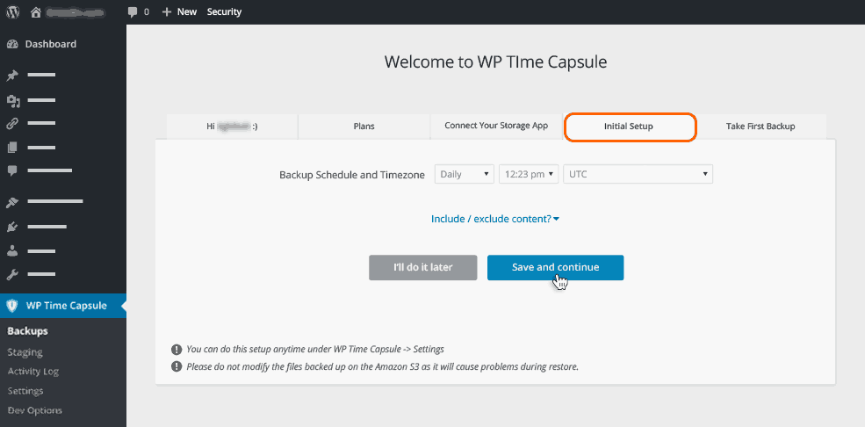865x427 pixels.
Task: Click the WordPress logo icon
Action: coord(12,11)
